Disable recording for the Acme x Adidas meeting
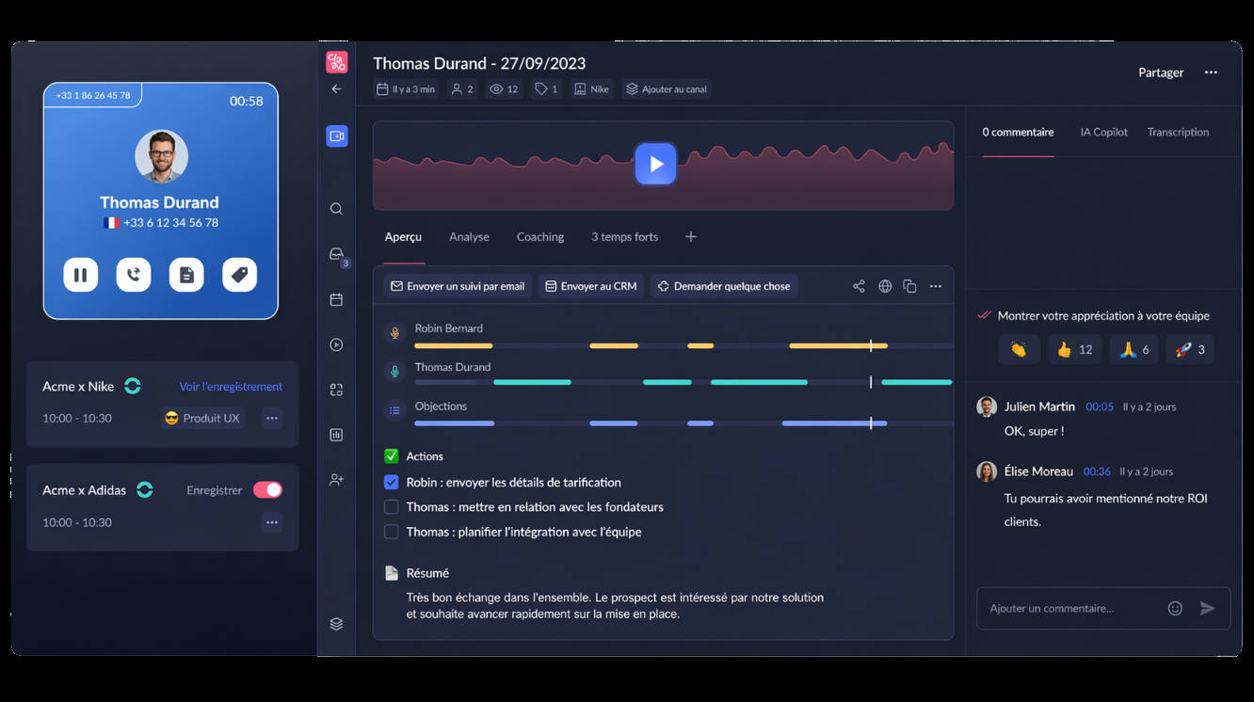The height and width of the screenshot is (702, 1254). (266, 489)
